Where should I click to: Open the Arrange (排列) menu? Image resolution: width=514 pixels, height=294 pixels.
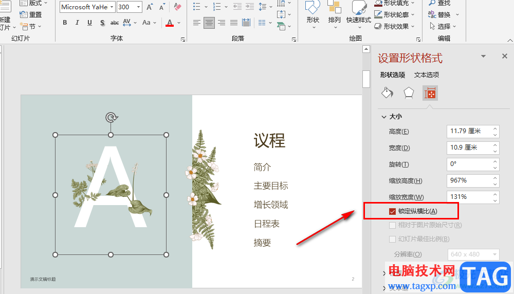(335, 15)
